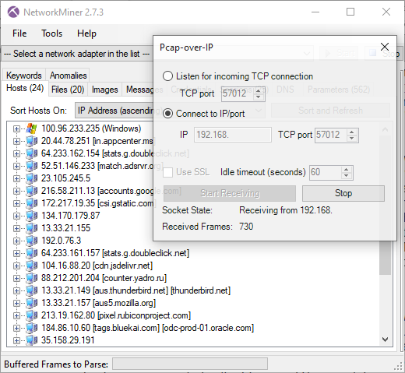Expand the 20.44.78.251 host node
This screenshot has width=405, height=373.
[16, 141]
